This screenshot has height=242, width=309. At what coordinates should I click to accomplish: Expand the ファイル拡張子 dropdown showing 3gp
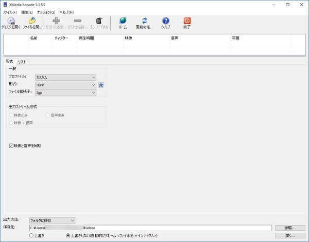65,92
